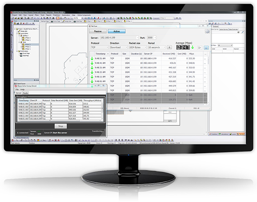Click the cut scissors toolbar icon
The image size is (257, 202).
click(41, 18)
